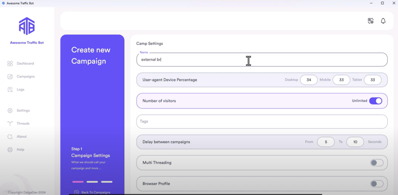This screenshot has width=398, height=195.
Task: Open the Threads sidebar entry
Action: (x=23, y=123)
